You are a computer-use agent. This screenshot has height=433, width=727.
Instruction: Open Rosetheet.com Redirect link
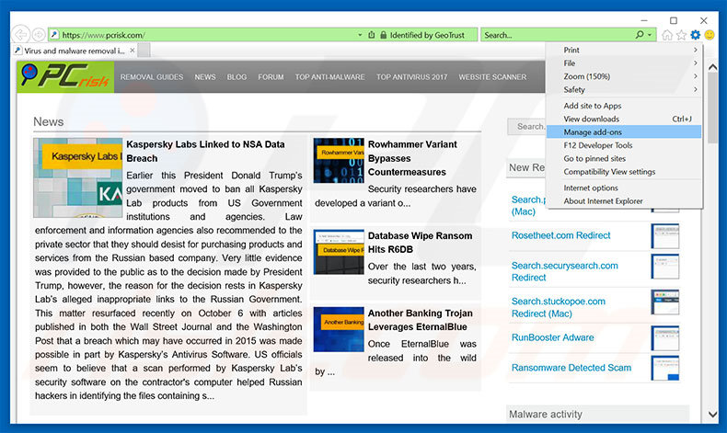tap(560, 235)
